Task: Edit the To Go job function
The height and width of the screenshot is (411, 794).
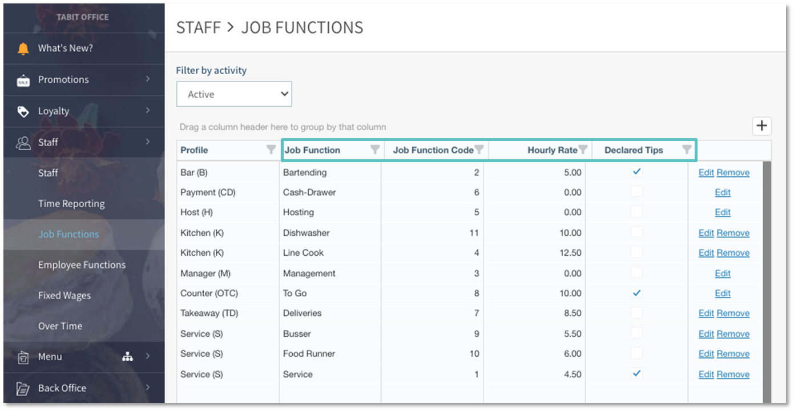Action: [723, 293]
